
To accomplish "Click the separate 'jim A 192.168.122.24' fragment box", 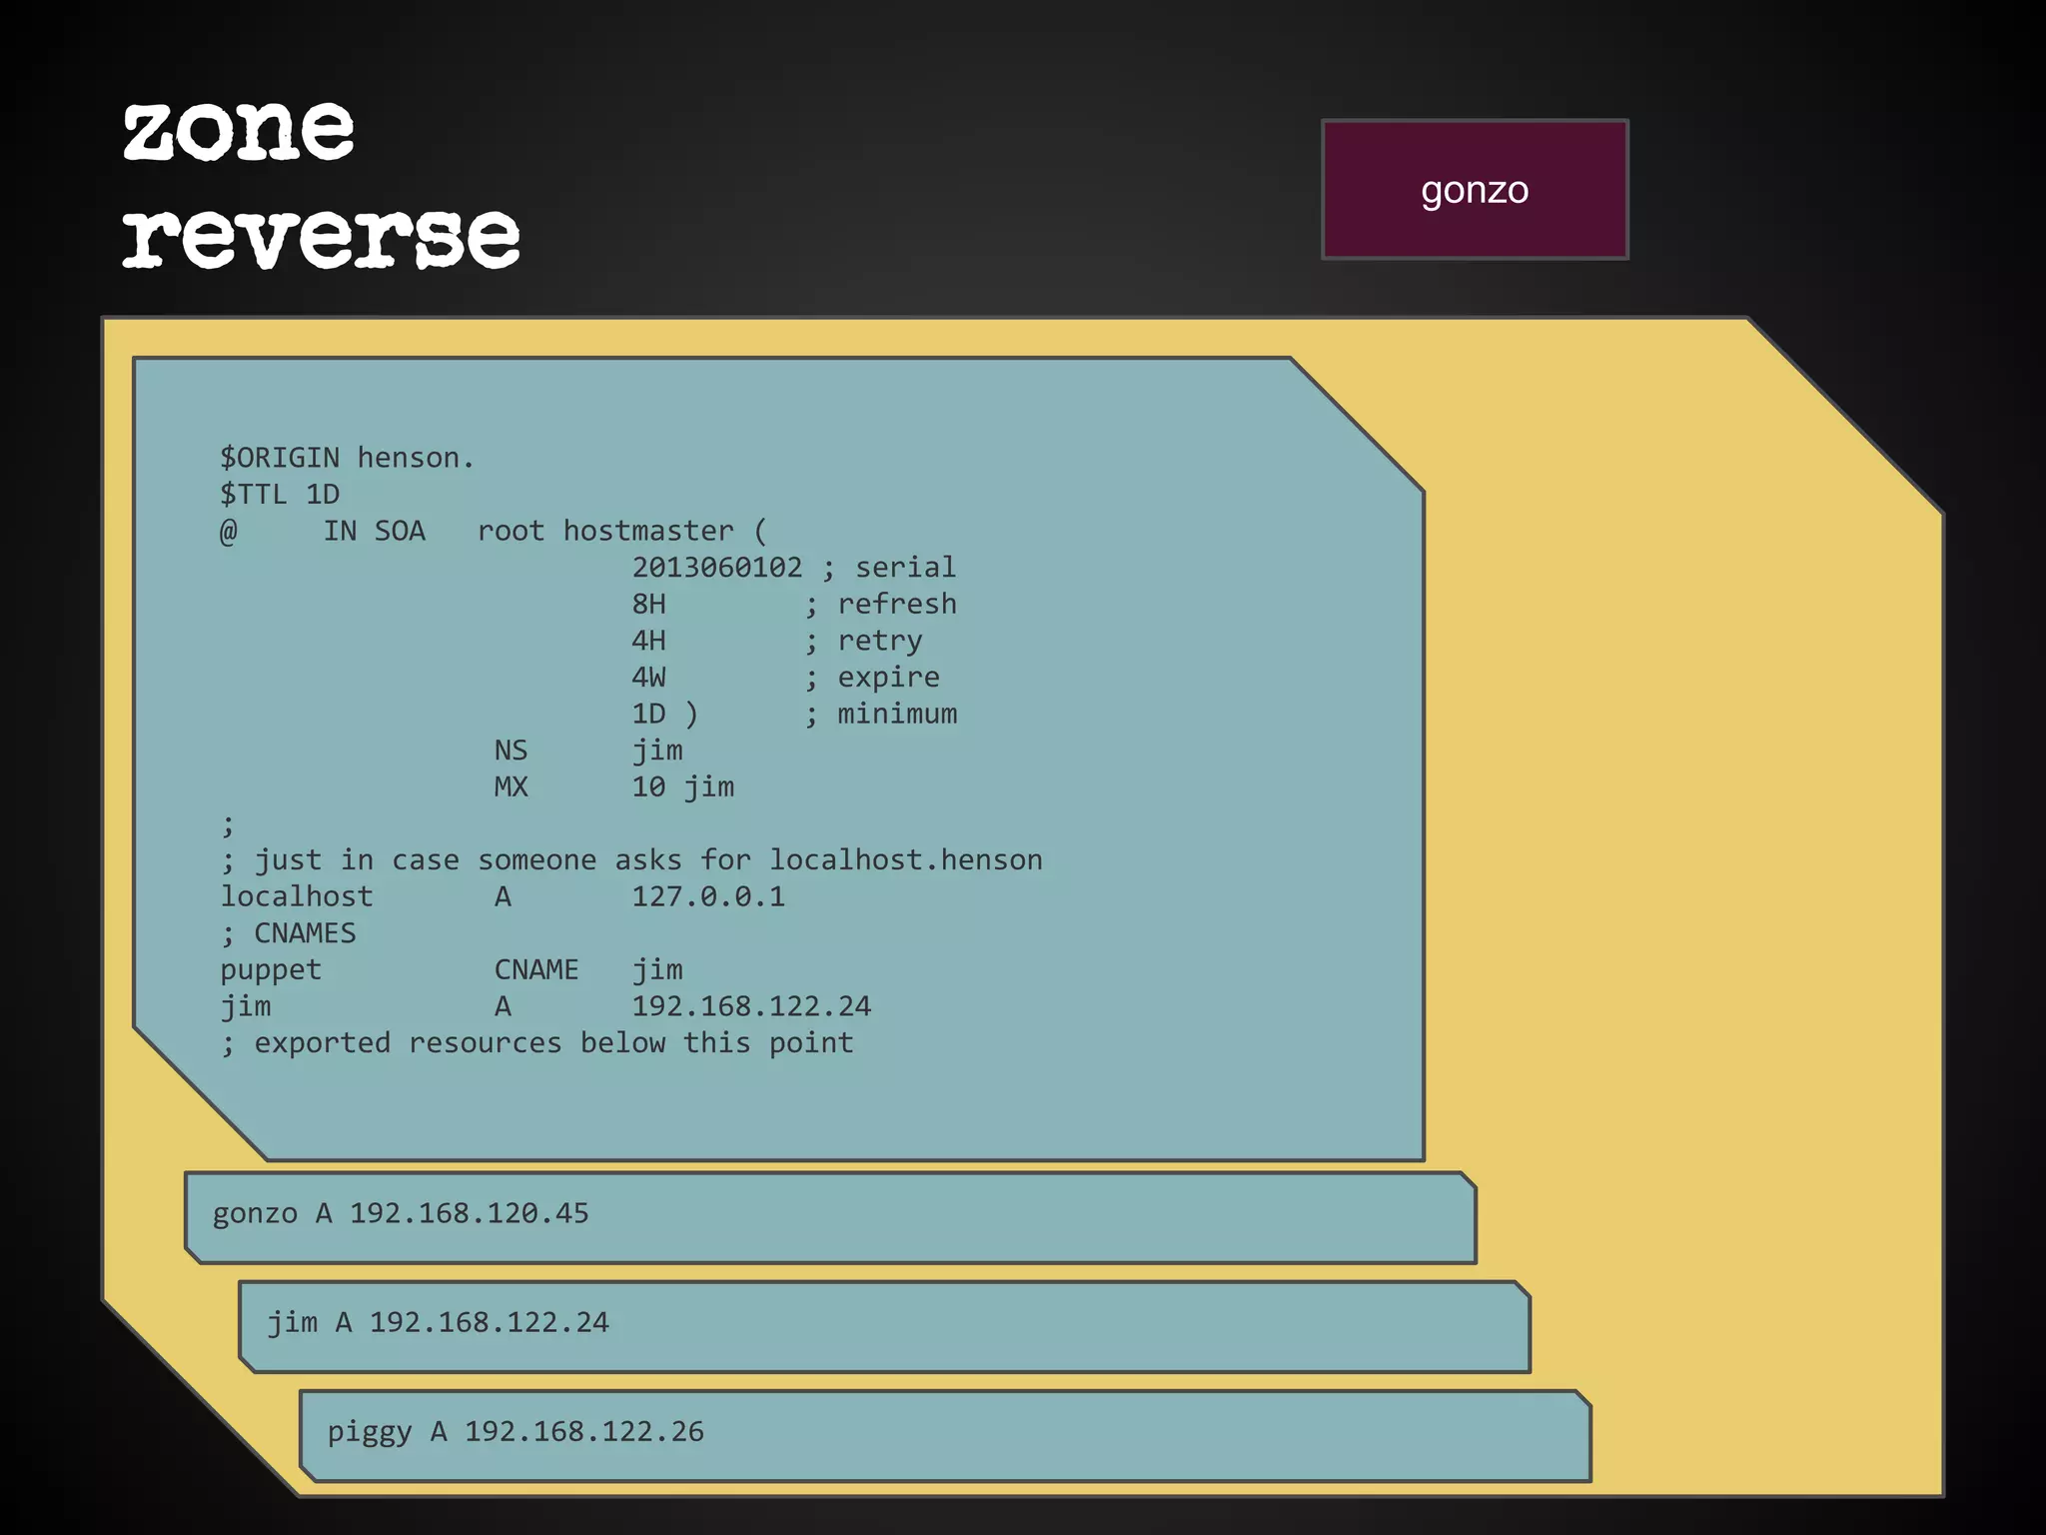I will 884,1327.
